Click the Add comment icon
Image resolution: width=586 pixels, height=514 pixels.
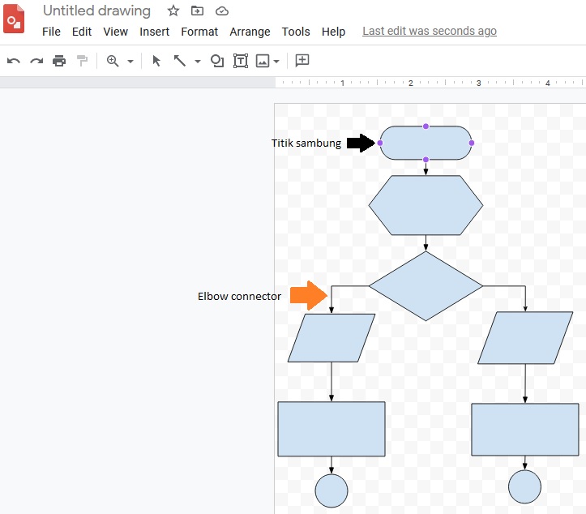[x=302, y=60]
